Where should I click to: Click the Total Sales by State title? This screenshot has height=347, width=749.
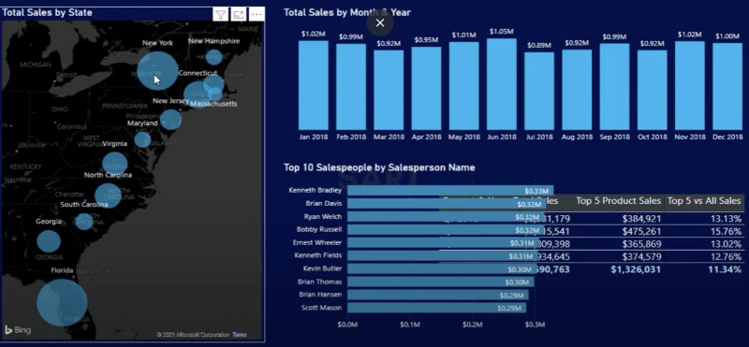pos(48,12)
